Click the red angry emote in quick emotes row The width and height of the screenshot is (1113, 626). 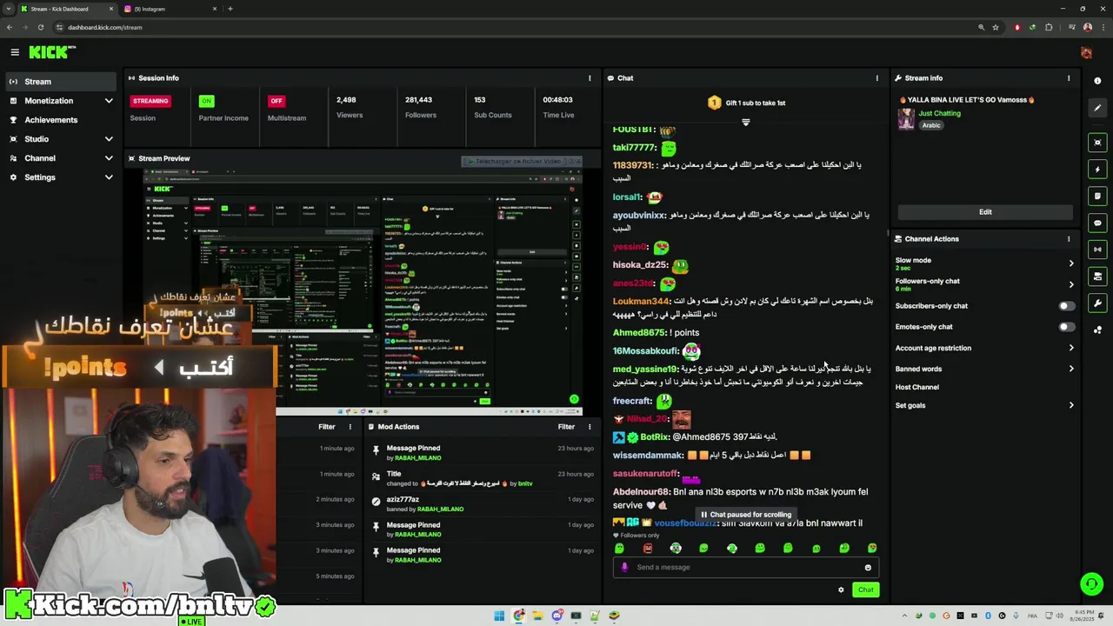tap(647, 548)
